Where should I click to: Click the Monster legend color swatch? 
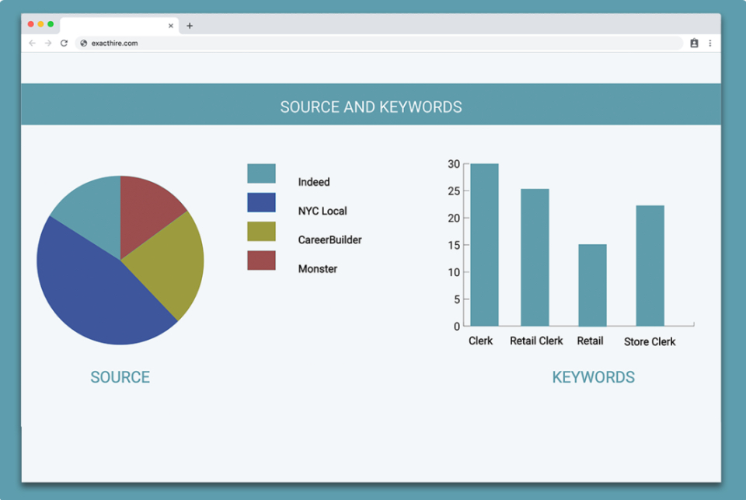pyautogui.click(x=261, y=260)
